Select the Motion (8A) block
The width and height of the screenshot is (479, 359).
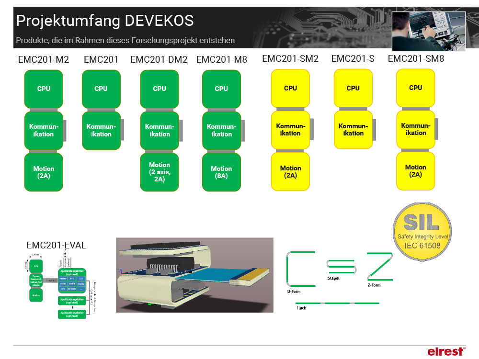coord(221,172)
